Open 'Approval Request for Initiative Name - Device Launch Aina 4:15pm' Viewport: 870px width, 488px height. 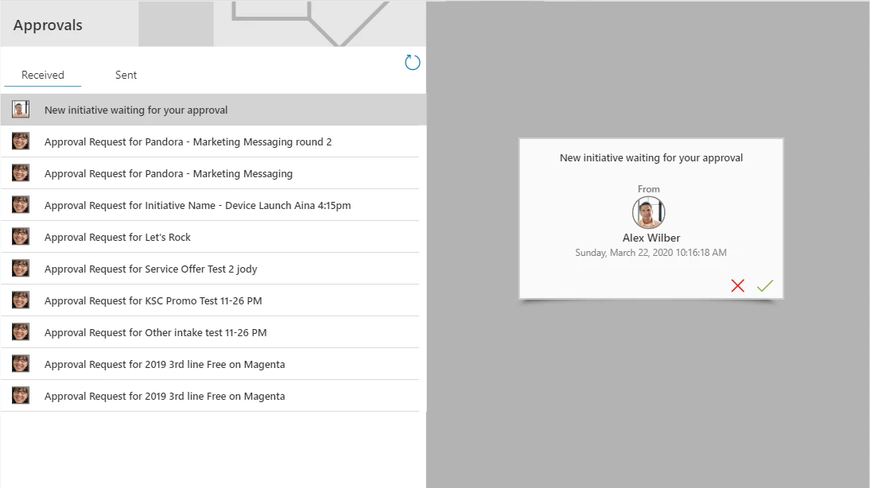point(196,204)
